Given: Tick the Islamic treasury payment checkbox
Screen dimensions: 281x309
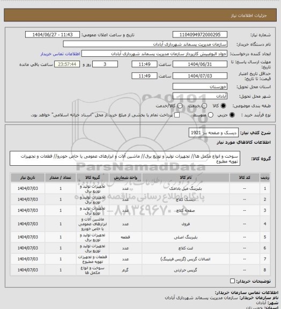Looking at the screenshot, I should (x=177, y=115).
